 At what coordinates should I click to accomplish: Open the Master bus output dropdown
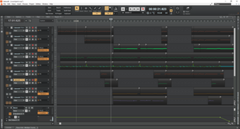[x=18, y=114]
